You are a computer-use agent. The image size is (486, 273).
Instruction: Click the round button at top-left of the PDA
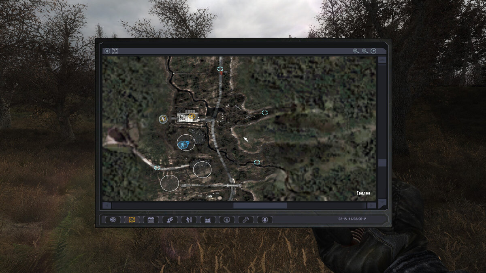[x=107, y=51]
